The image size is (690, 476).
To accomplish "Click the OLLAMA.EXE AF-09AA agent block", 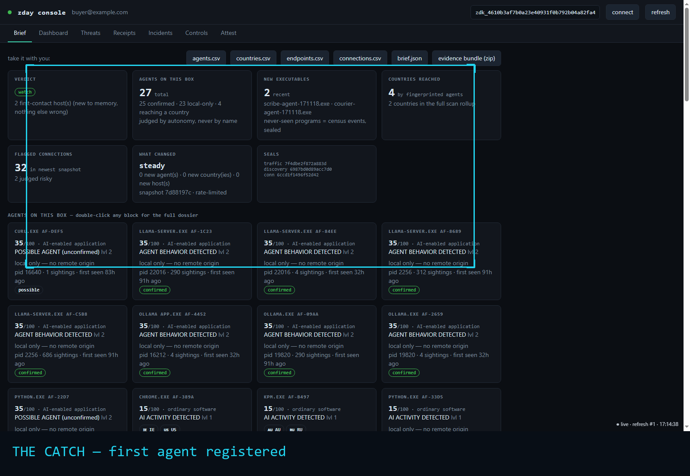I will click(x=317, y=344).
